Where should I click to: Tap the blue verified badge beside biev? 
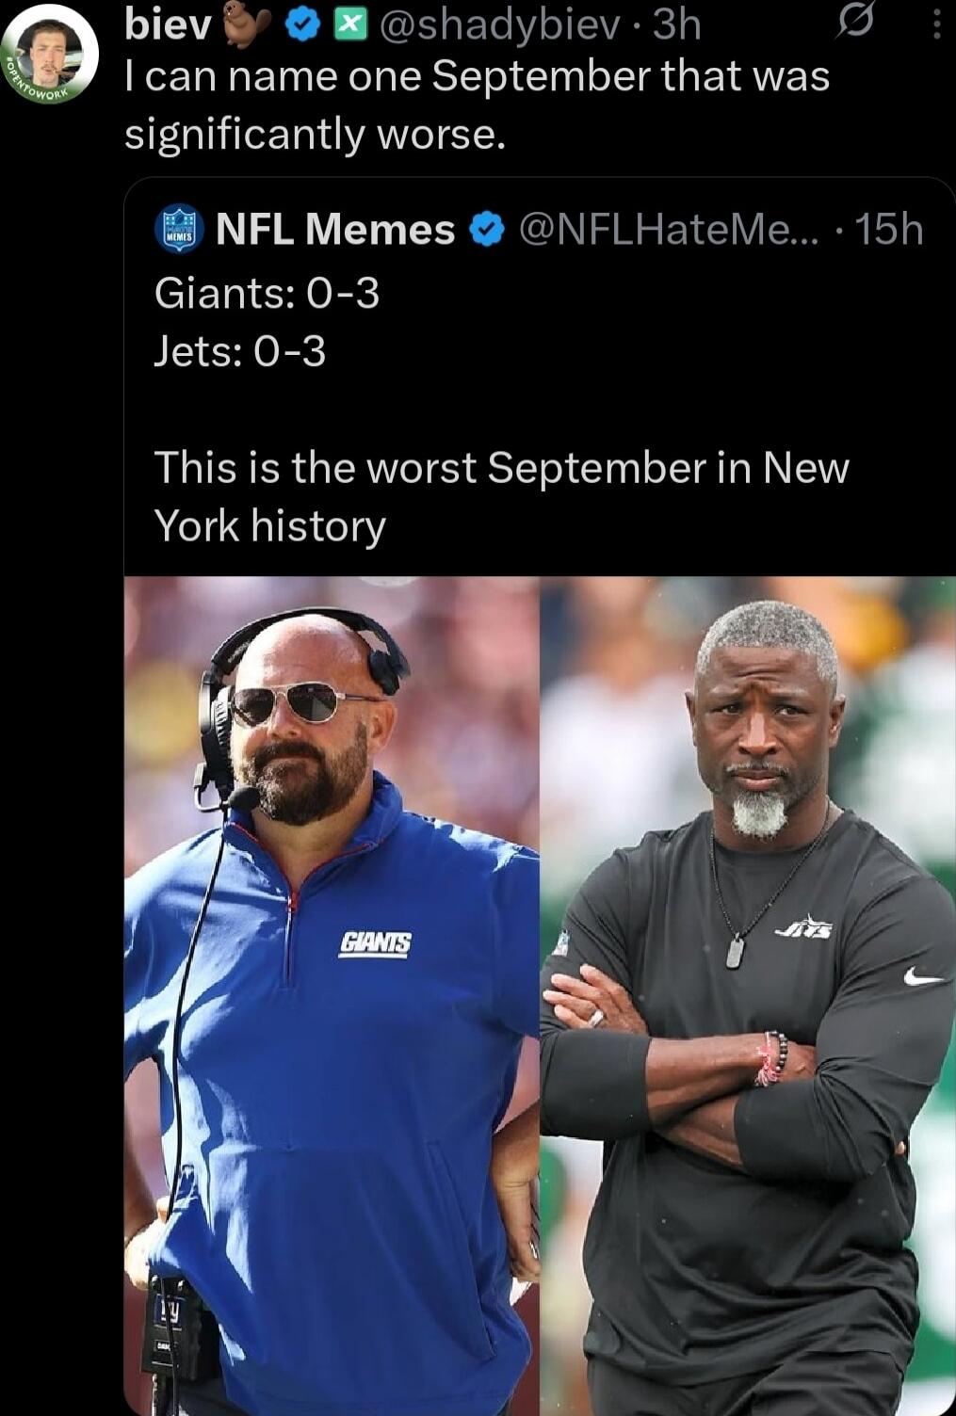pos(300,27)
